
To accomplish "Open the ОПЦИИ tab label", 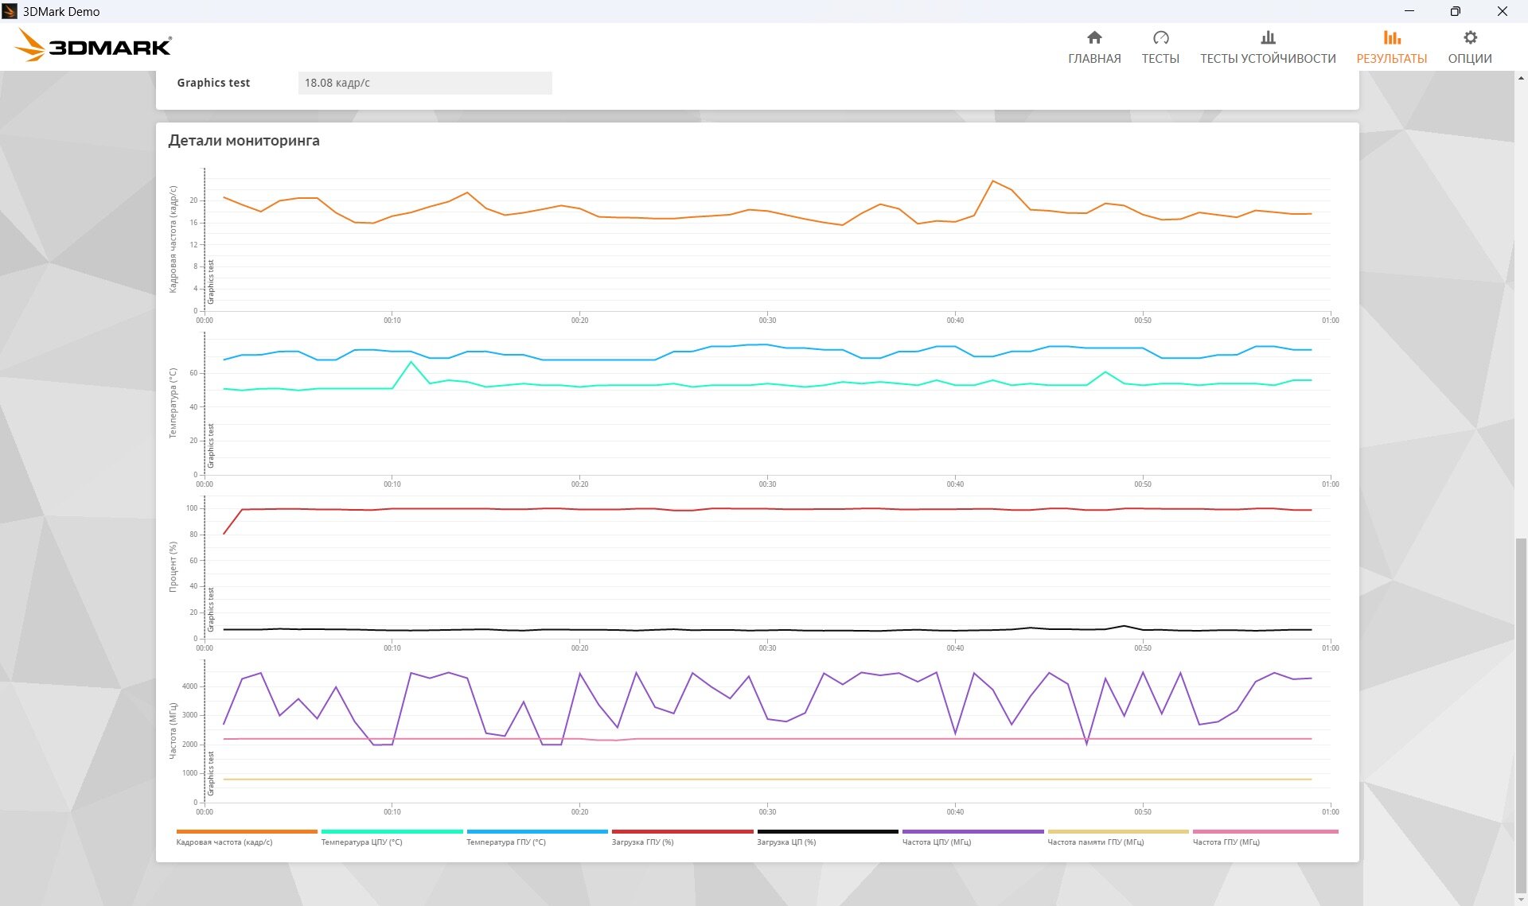I will (1470, 58).
